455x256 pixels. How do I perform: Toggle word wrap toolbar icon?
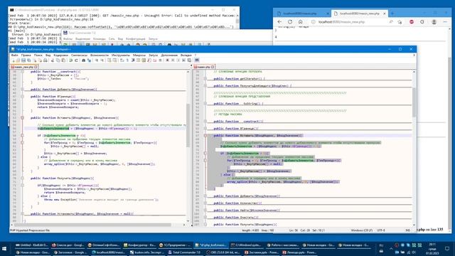click(122, 60)
